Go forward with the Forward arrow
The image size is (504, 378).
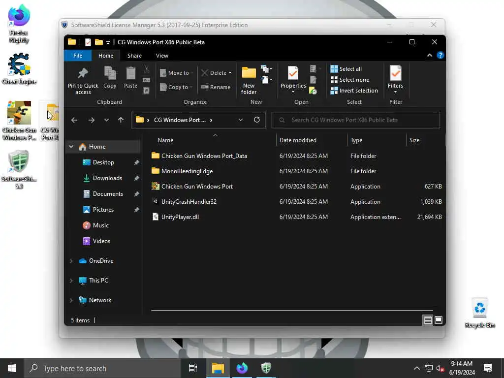91,120
